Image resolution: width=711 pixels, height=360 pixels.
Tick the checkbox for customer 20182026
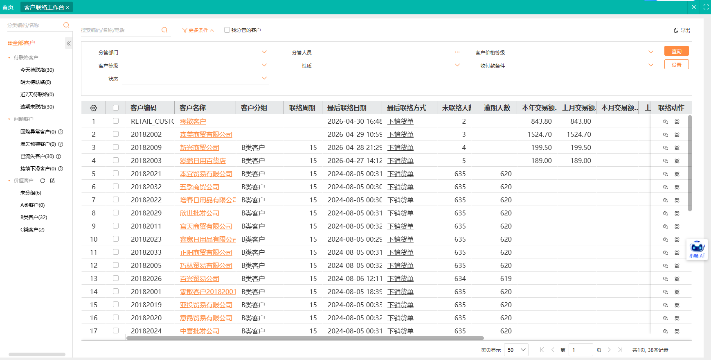click(116, 278)
